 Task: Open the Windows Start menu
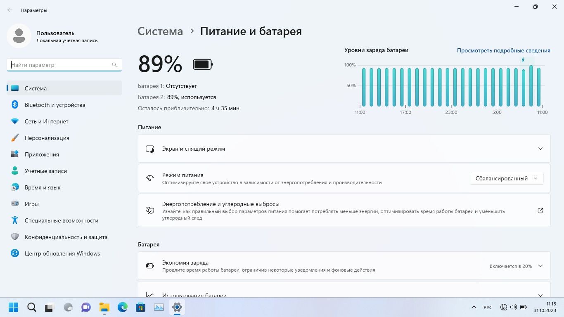(13, 307)
